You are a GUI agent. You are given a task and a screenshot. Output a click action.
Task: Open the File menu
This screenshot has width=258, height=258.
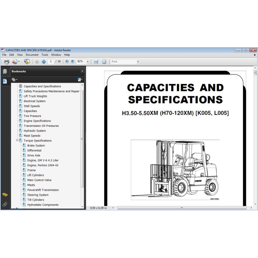tap(4, 55)
